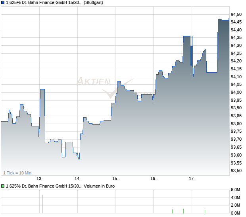Click the blue legend square for the Stuttgart chart

tap(3, 3)
